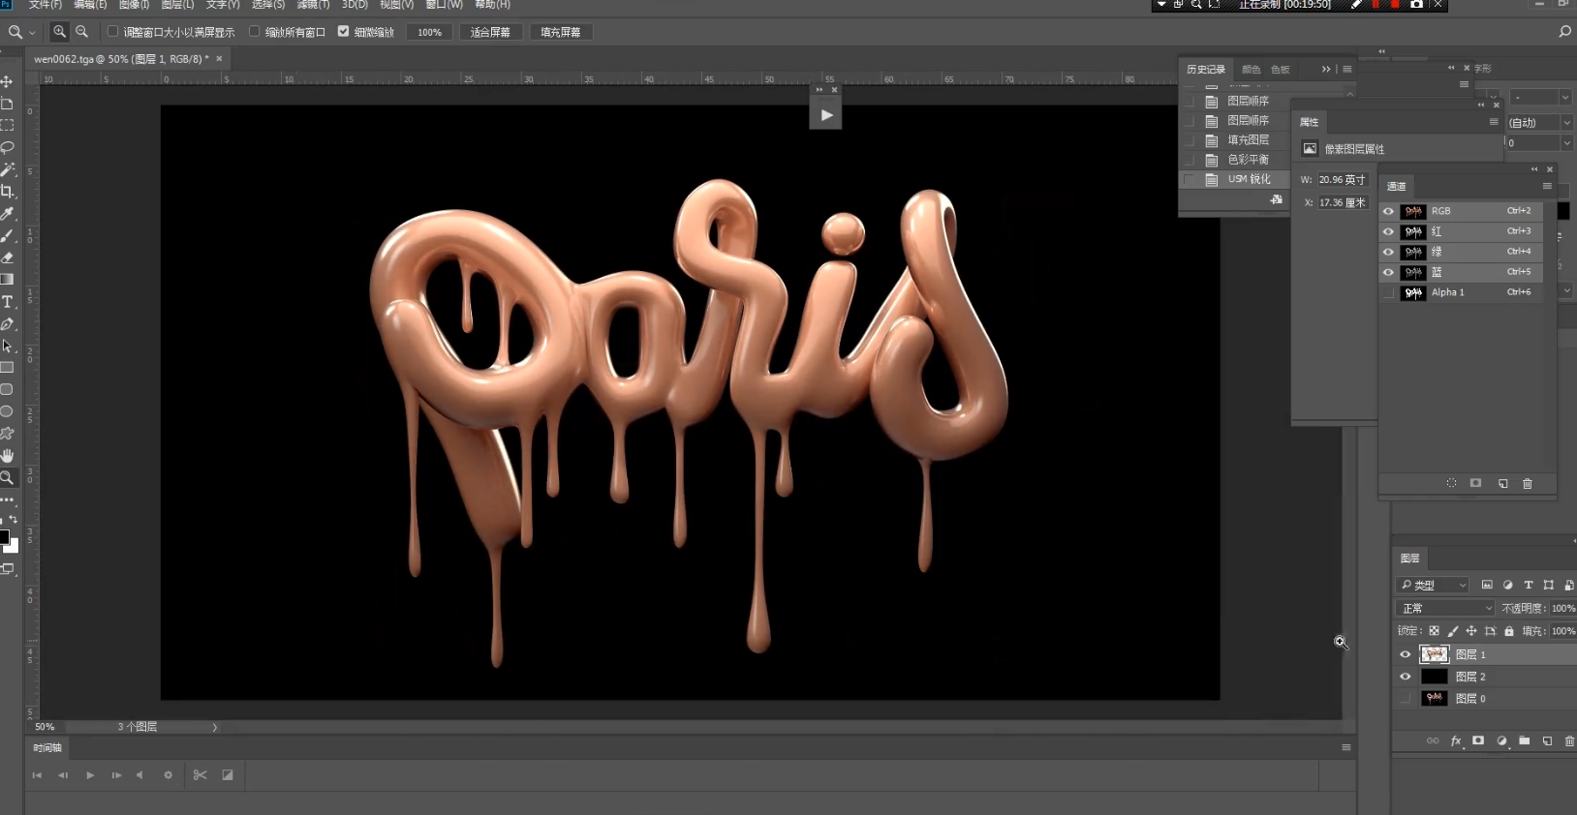
Task: Load channel as selection dotted circle icon
Action: pyautogui.click(x=1451, y=483)
